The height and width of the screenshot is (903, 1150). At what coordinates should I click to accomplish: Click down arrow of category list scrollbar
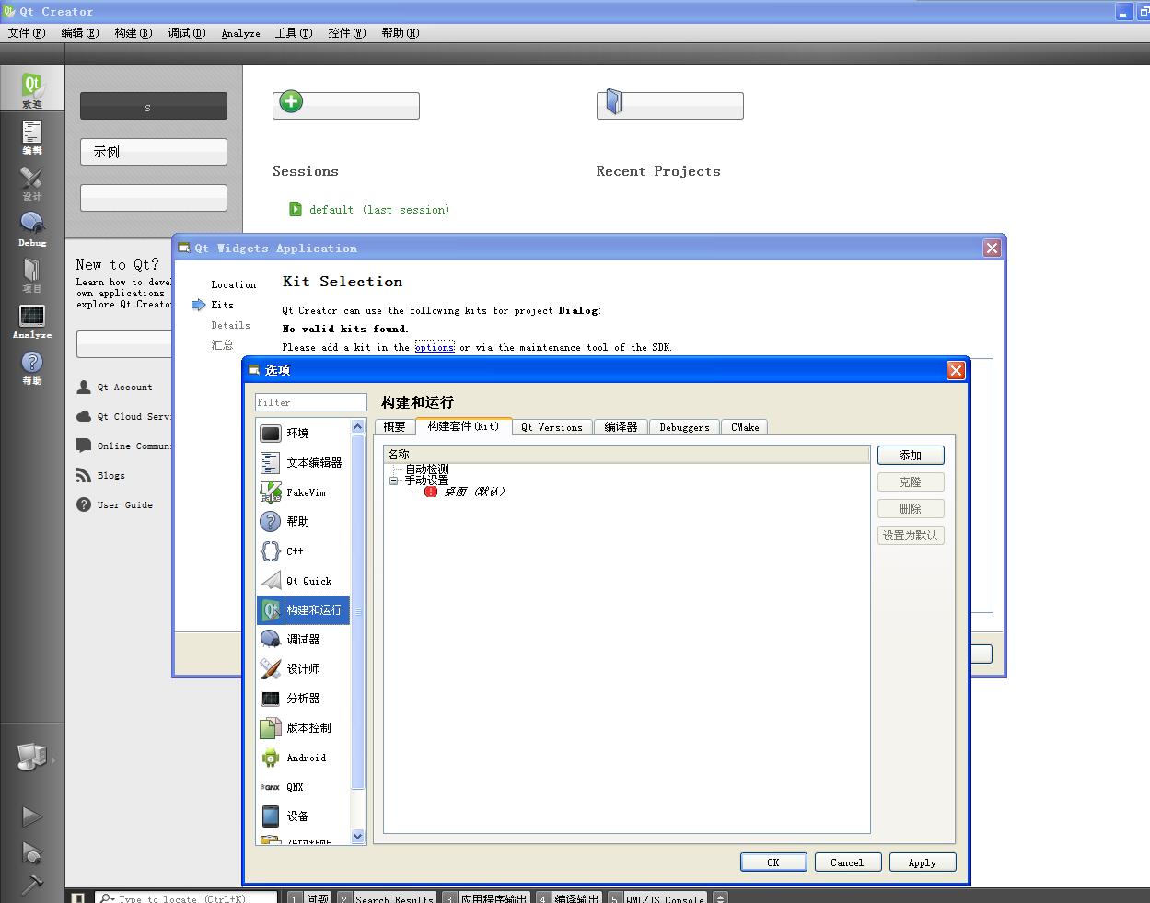pyautogui.click(x=358, y=837)
